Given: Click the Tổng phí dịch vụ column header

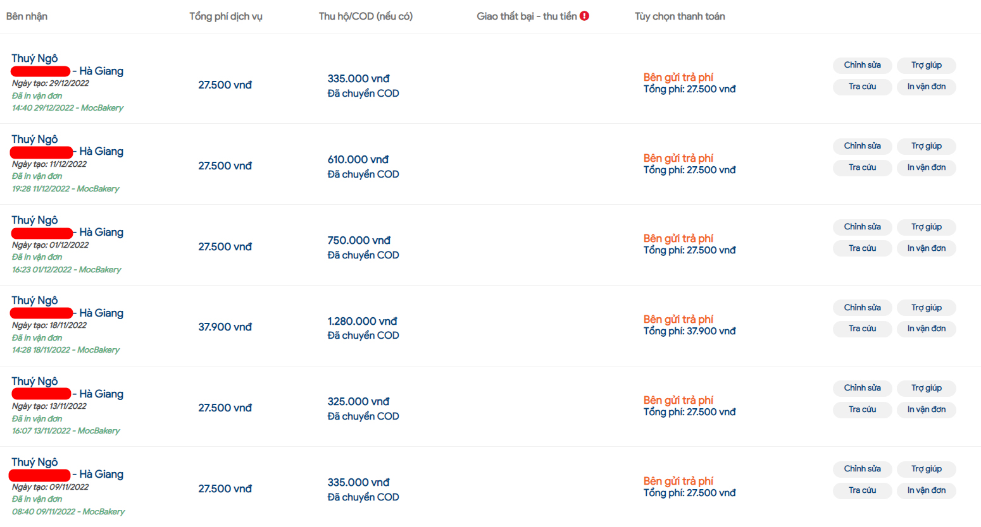Looking at the screenshot, I should click(225, 16).
